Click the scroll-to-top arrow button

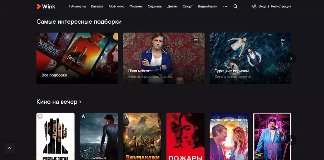(10, 147)
